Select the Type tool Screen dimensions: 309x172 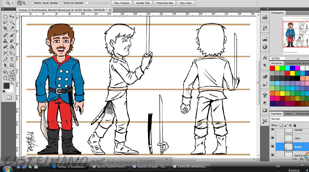click(12, 59)
